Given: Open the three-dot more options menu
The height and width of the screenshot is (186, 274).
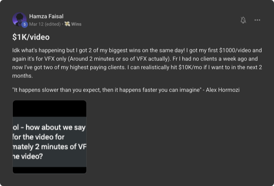Looking at the screenshot, I should [x=257, y=20].
